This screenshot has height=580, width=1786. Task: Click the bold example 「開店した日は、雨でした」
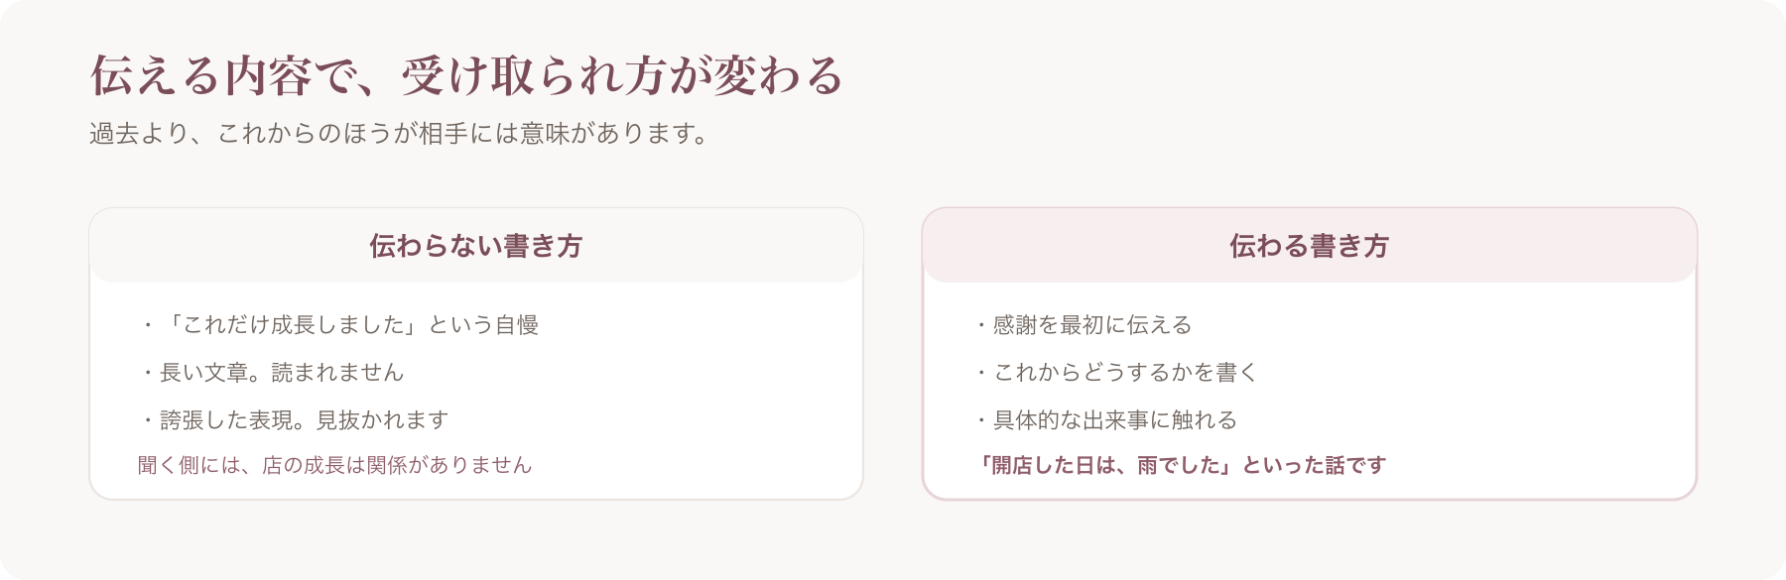click(1104, 465)
